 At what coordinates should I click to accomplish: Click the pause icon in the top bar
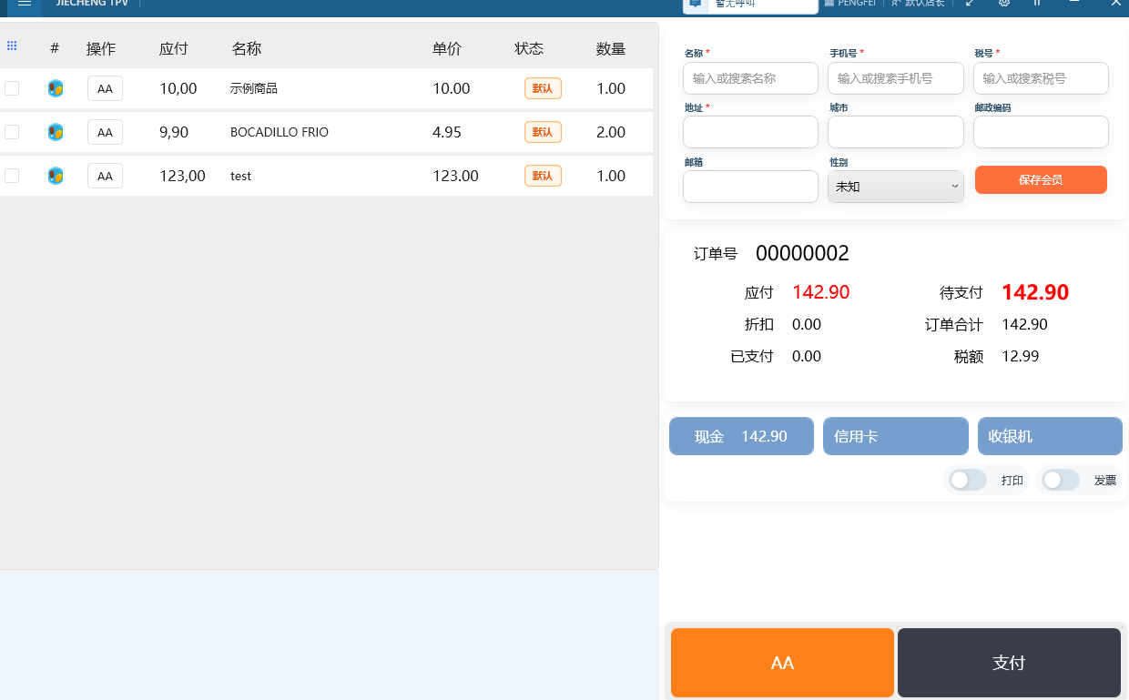click(x=1037, y=4)
